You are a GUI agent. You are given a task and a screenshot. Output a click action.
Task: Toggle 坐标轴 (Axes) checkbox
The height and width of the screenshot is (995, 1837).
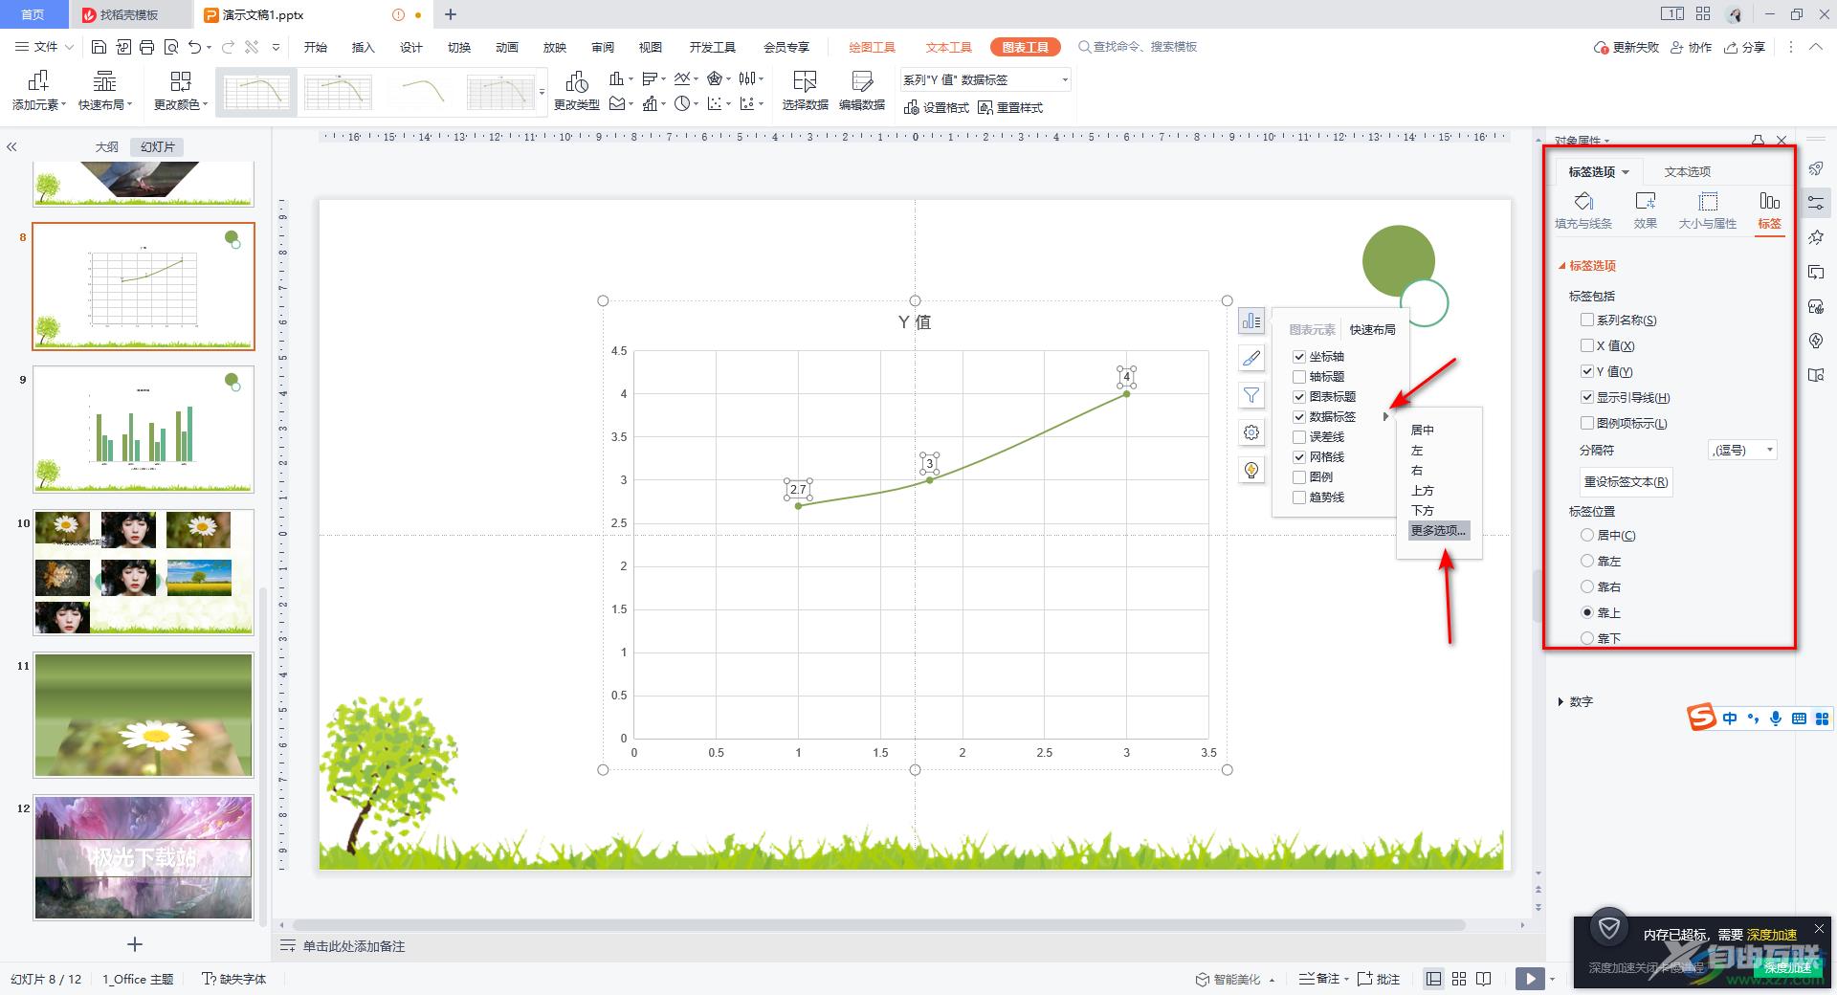[x=1299, y=357]
